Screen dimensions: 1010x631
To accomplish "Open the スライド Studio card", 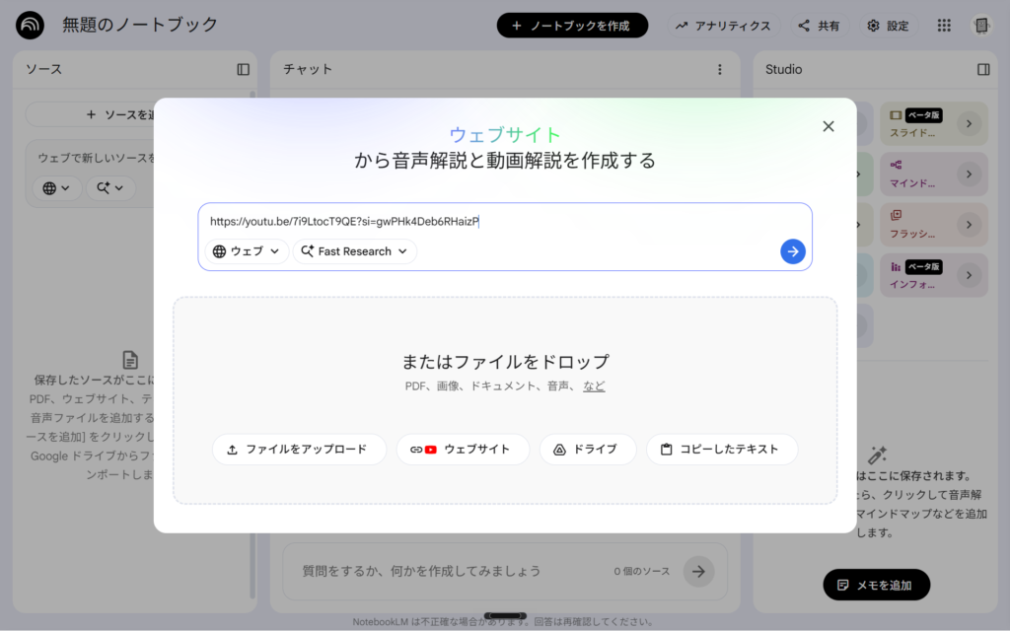I will [x=933, y=123].
